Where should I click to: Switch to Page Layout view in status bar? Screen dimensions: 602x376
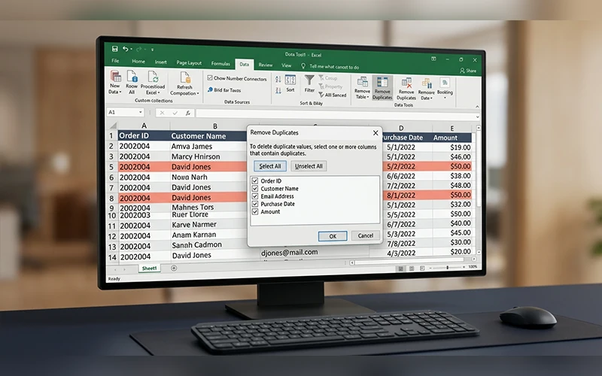(x=412, y=268)
